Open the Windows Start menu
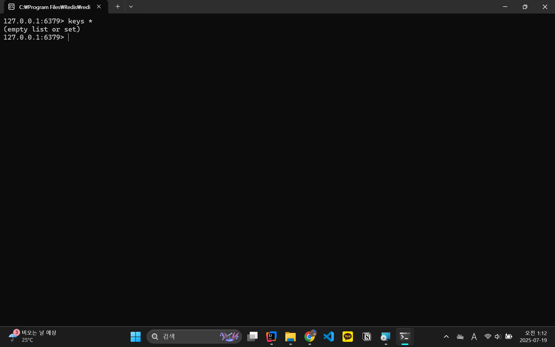 tap(136, 337)
